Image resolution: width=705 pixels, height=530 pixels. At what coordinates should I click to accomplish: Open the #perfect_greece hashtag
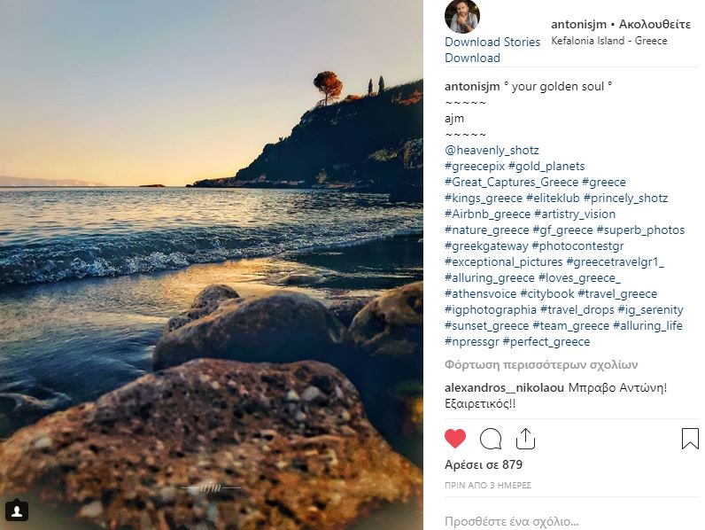click(x=546, y=342)
